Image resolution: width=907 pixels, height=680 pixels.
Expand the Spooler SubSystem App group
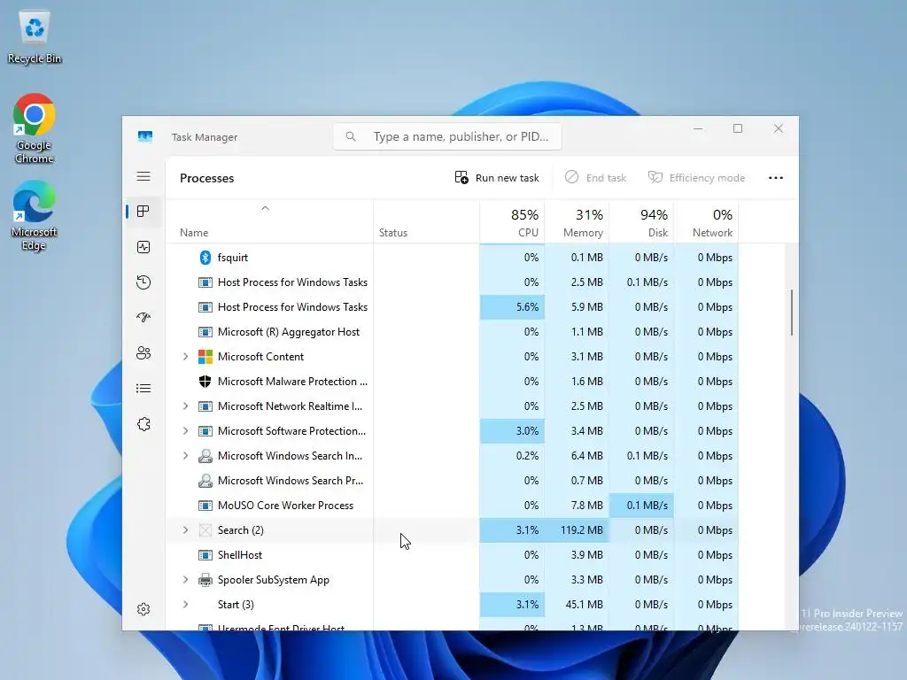(x=185, y=580)
